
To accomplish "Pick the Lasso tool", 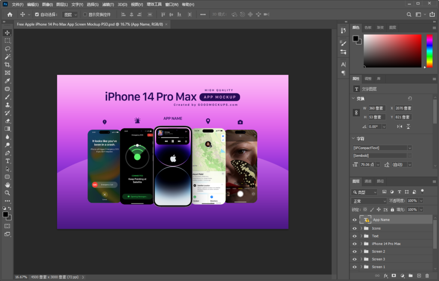I will (7, 49).
